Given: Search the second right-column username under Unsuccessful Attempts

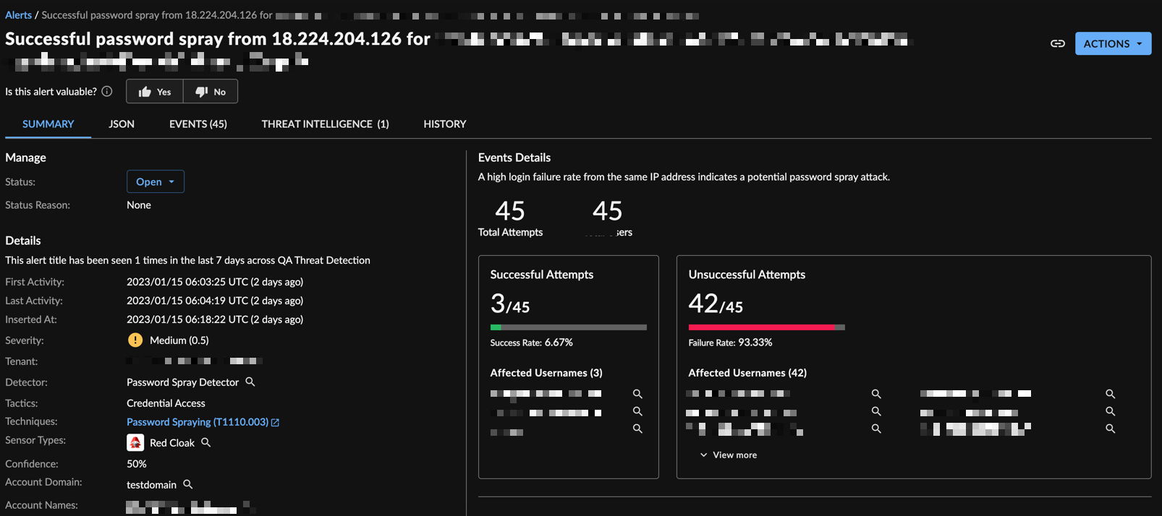Looking at the screenshot, I should [x=1111, y=411].
